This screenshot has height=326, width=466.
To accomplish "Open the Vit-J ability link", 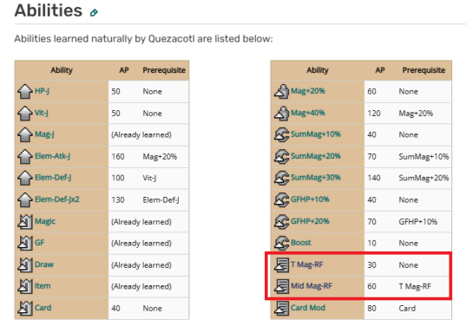I will (x=42, y=113).
